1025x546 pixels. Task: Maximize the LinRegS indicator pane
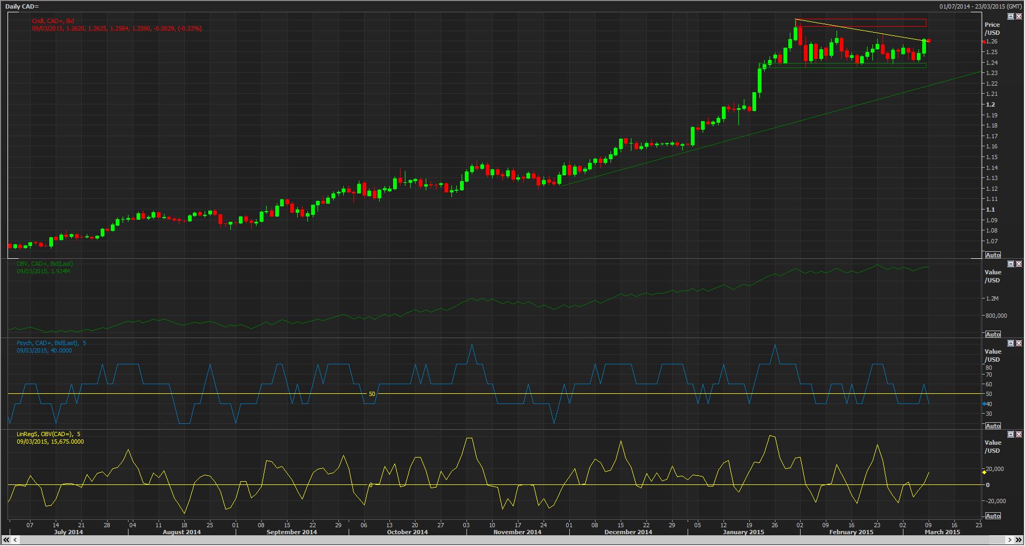click(1011, 435)
